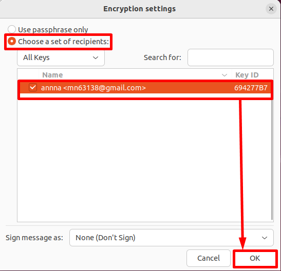The width and height of the screenshot is (281, 271).
Task: Click the None (Don't Sign) chevron arrow
Action: click(265, 238)
